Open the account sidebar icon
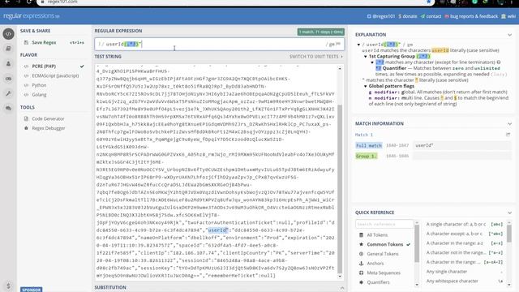 [9, 63]
